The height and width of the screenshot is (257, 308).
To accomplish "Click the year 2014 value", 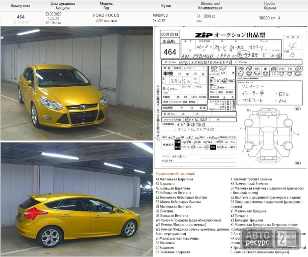I will pyautogui.click(x=99, y=20).
